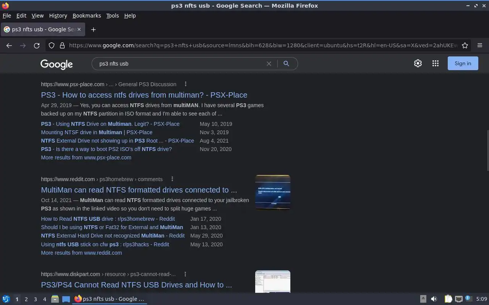
Task: Open NTFS External Hard Drive not recognized link
Action: 113,236
